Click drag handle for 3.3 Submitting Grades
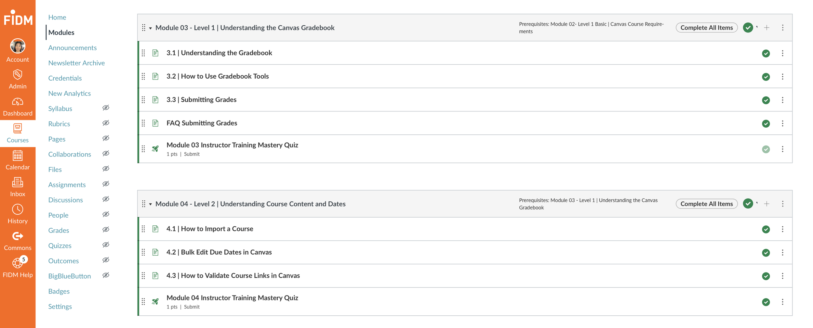813x328 pixels. point(143,100)
